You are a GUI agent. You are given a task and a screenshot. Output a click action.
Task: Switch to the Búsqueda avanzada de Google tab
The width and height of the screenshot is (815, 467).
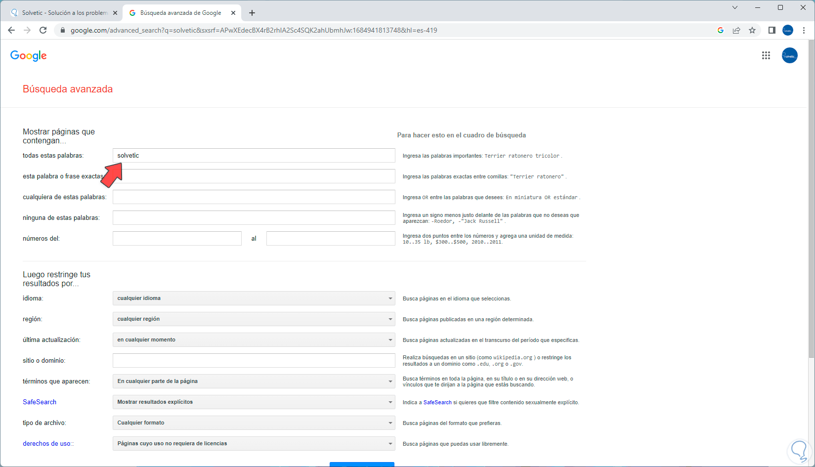[181, 13]
